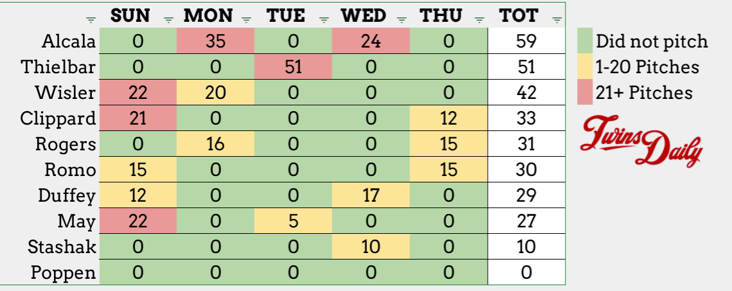Click the Alcala row label

tap(69, 42)
